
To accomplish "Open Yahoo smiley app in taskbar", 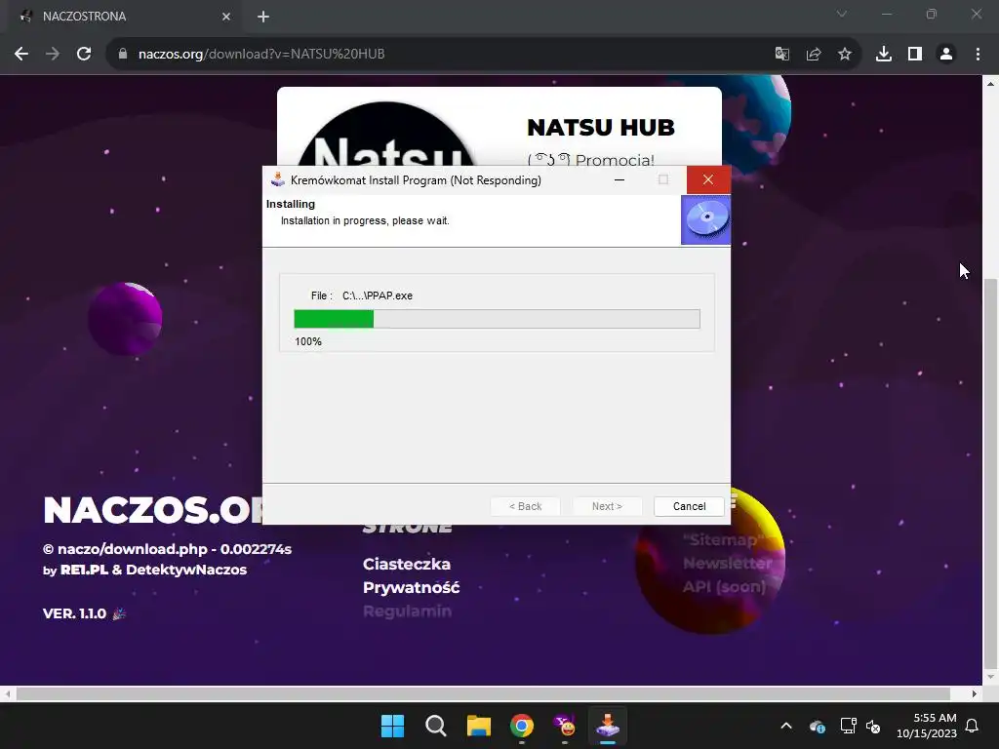I will tap(565, 726).
